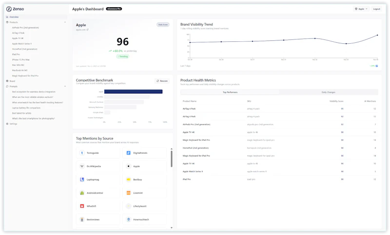This screenshot has width=390, height=235.
Task: Open Mac Mini M2 in sidebar
Action: click(x=18, y=65)
